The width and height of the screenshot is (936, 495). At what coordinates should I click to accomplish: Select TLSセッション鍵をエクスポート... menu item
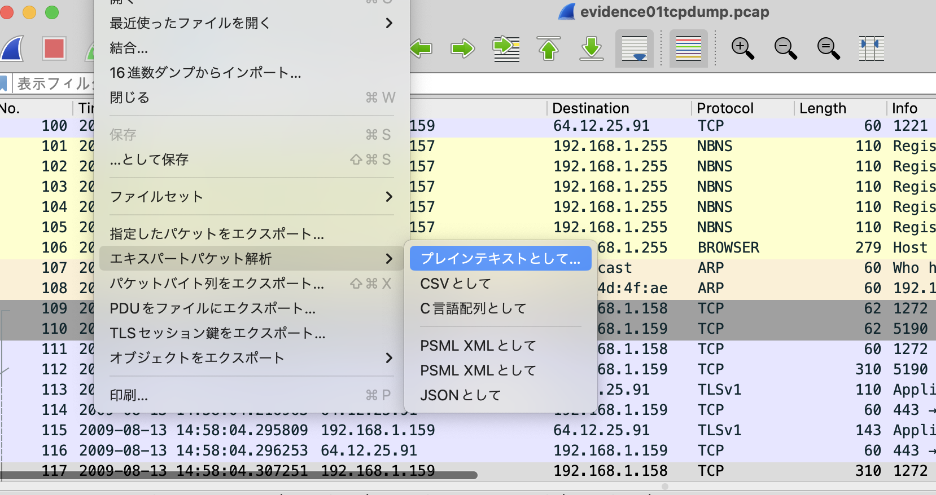click(252, 333)
